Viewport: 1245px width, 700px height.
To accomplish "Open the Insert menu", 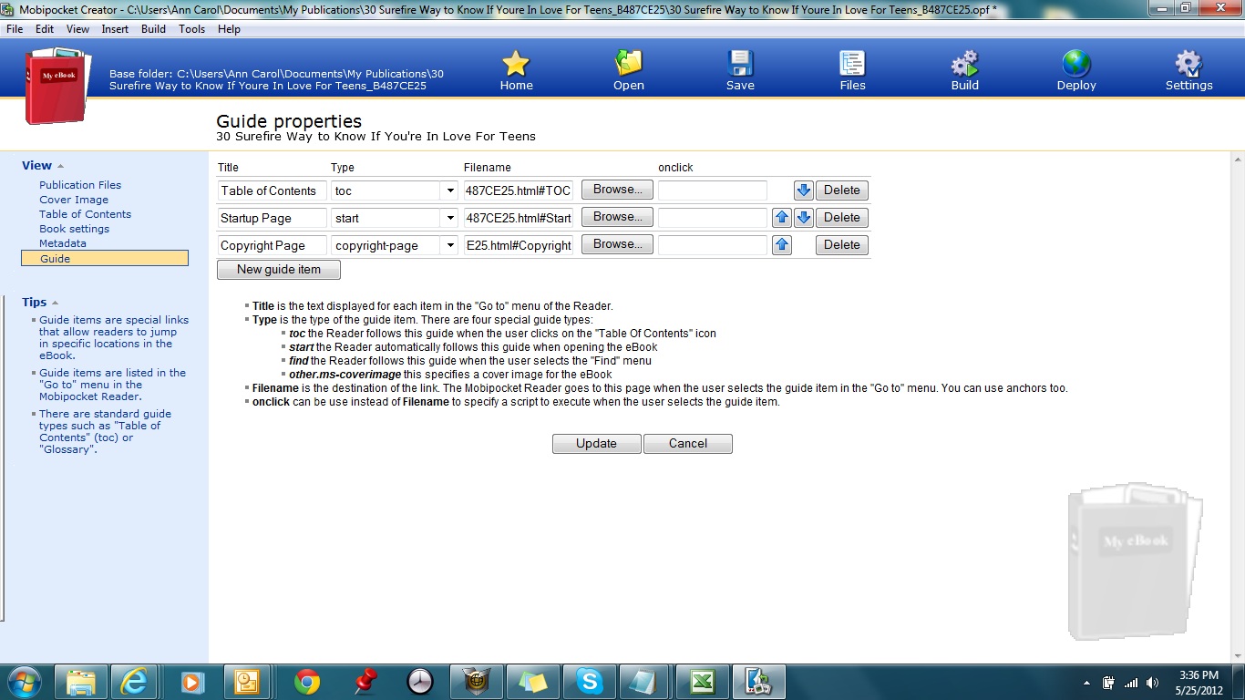I will coord(115,29).
